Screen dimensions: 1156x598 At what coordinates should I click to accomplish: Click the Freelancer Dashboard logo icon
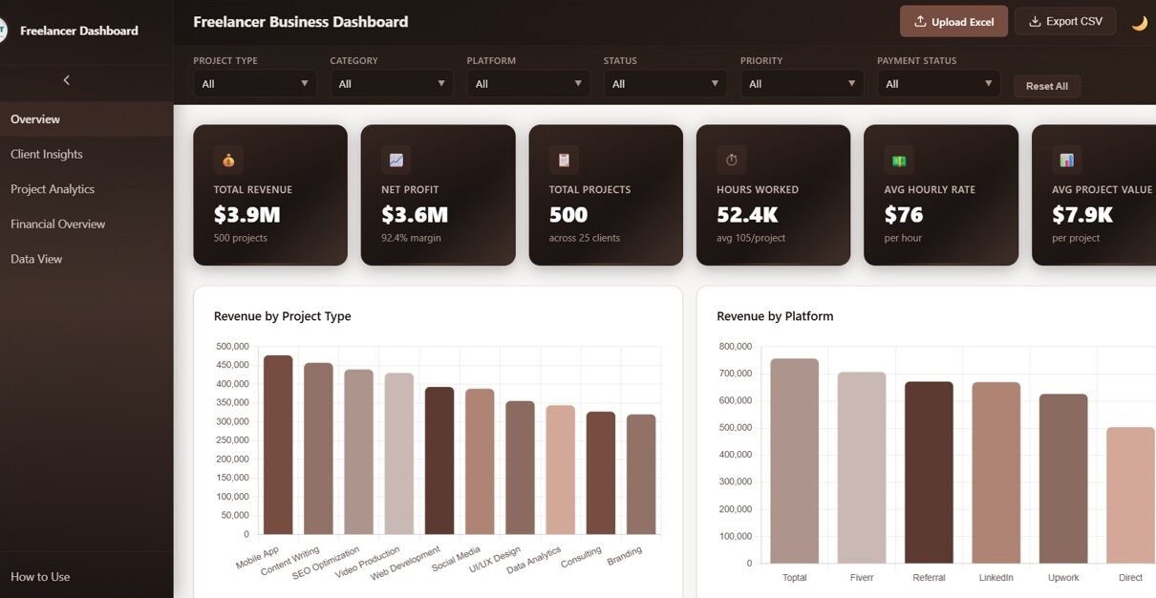click(x=3, y=31)
